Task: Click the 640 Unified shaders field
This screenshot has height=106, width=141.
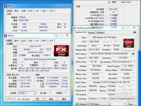Action: click(97, 66)
